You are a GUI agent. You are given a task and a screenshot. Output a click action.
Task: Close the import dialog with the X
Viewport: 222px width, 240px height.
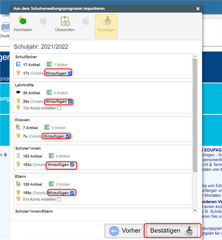[x=198, y=9]
